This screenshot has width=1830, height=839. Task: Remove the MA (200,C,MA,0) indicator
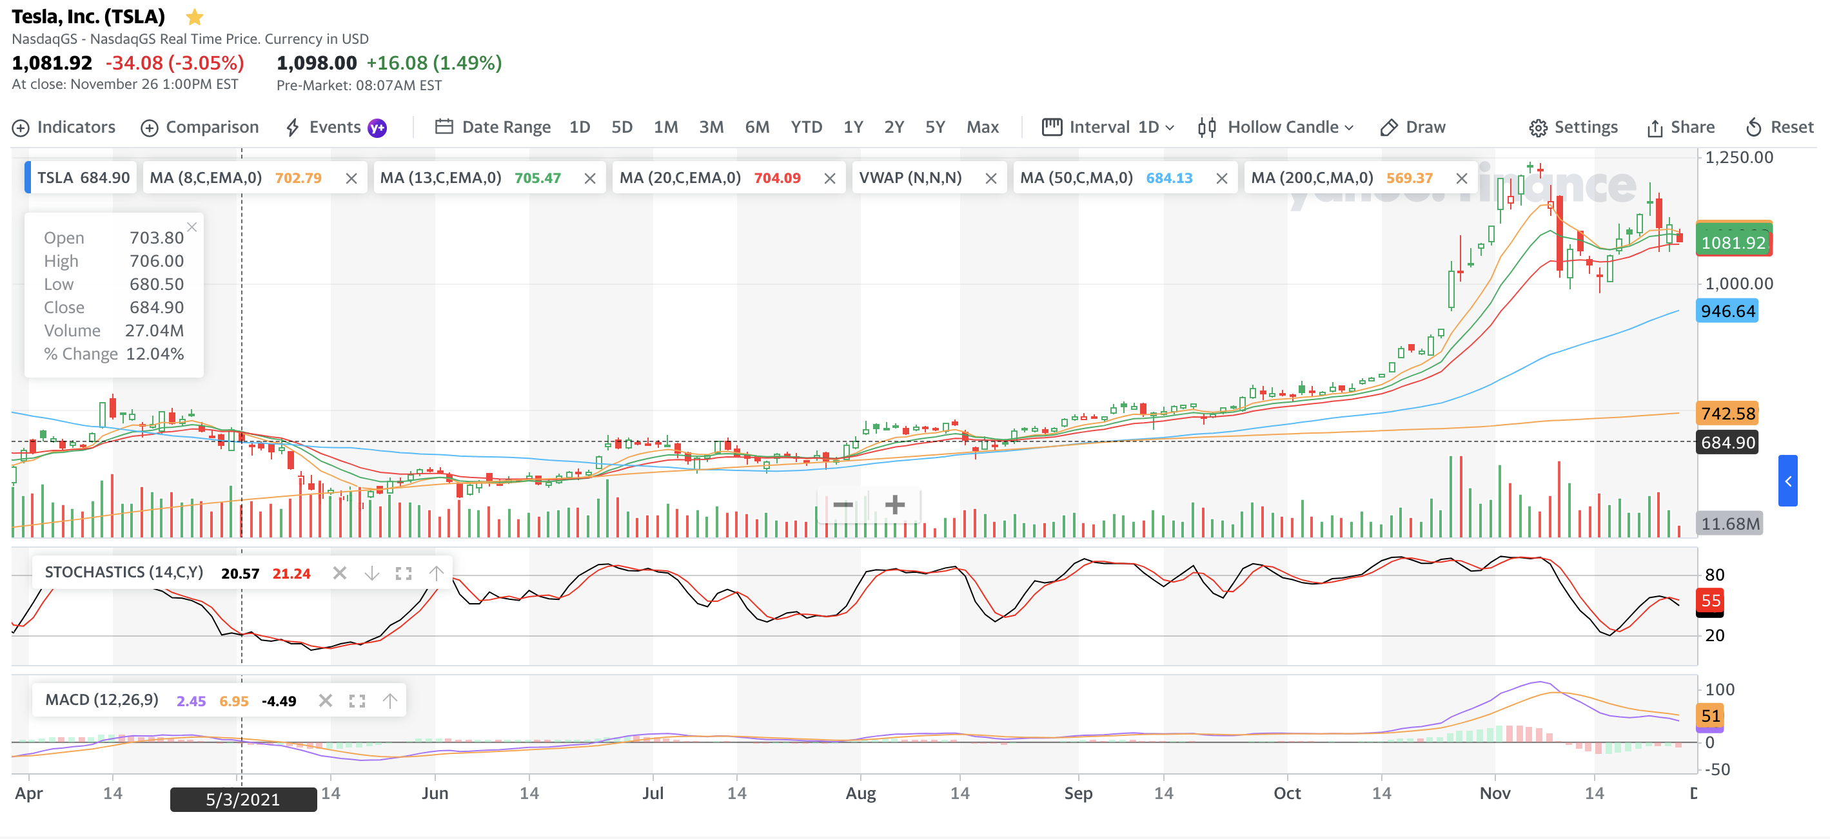1461,178
